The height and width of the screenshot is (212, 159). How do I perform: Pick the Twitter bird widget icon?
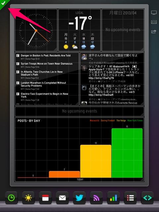click(79, 198)
